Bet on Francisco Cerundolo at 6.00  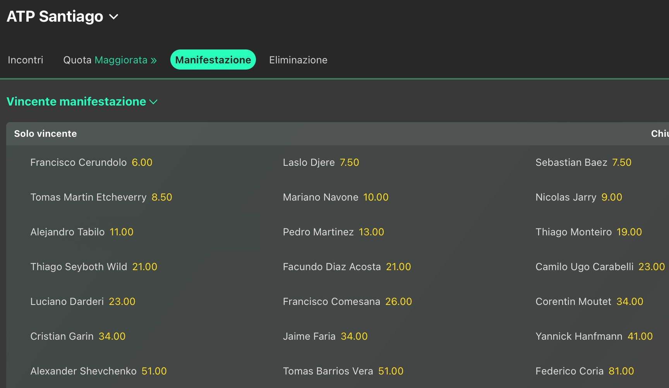pyautogui.click(x=142, y=162)
